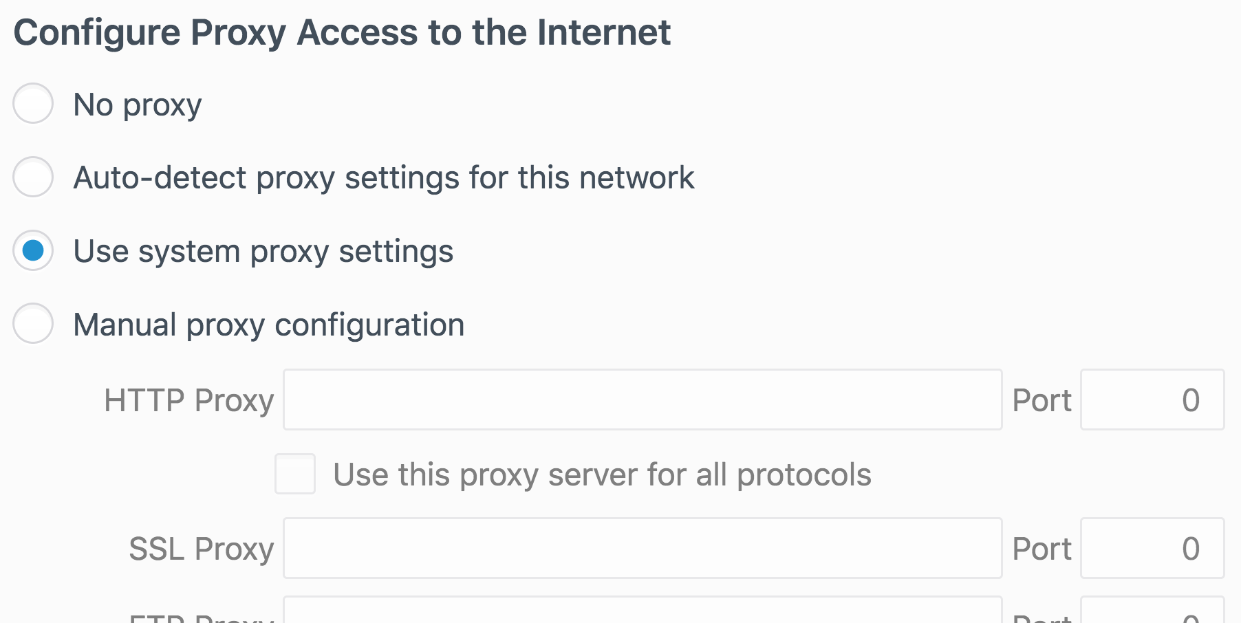The width and height of the screenshot is (1241, 623).
Task: Click the Configure Proxy Access heading
Action: pyautogui.click(x=343, y=30)
